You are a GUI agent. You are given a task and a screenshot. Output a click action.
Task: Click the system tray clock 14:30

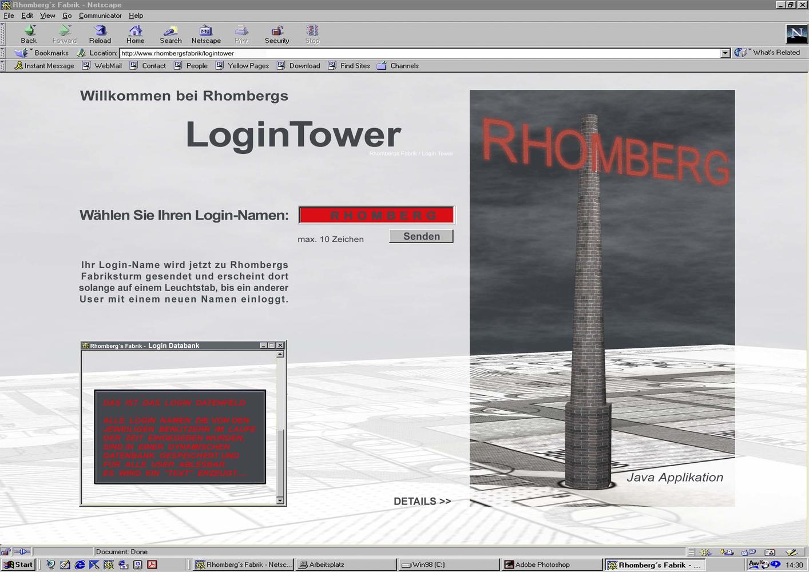[x=794, y=565]
